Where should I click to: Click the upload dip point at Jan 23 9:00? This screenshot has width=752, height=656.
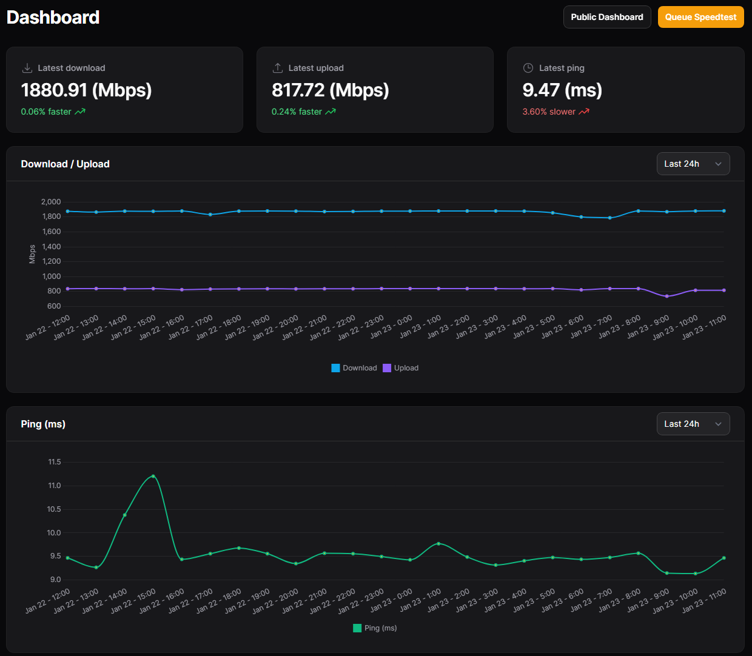pyautogui.click(x=667, y=296)
